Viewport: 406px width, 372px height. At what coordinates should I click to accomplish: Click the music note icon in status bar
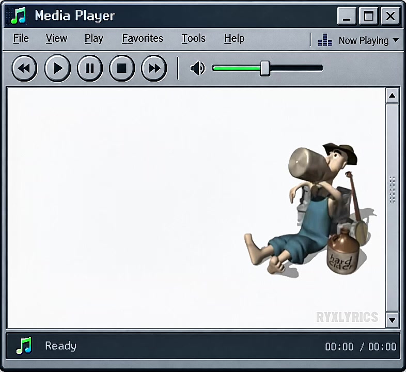[24, 346]
